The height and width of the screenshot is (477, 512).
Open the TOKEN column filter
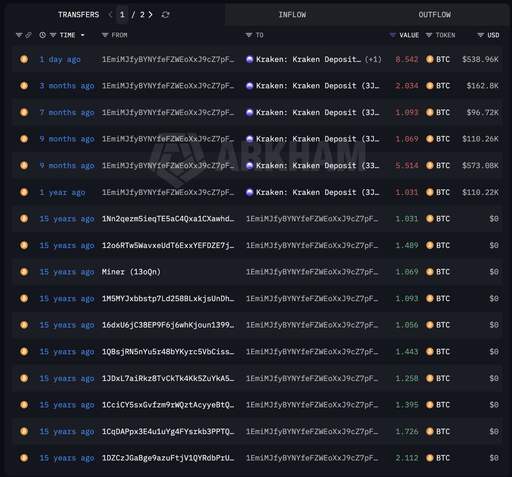point(429,35)
